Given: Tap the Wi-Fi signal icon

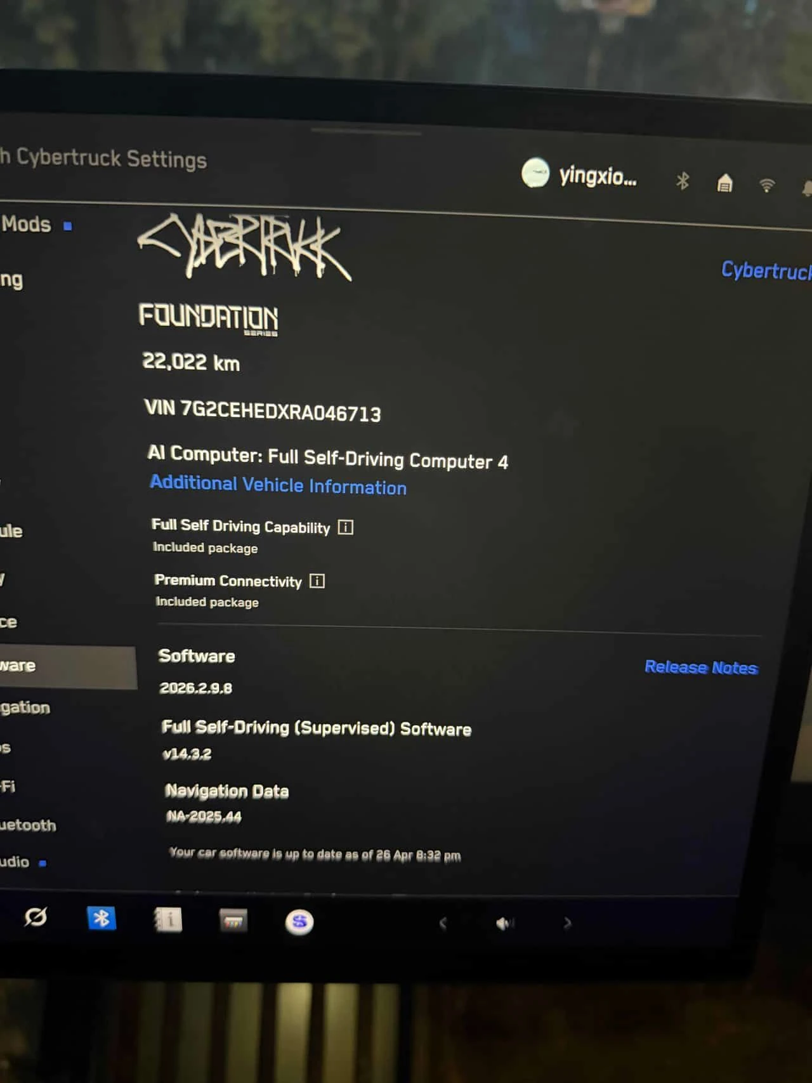Looking at the screenshot, I should [x=767, y=185].
